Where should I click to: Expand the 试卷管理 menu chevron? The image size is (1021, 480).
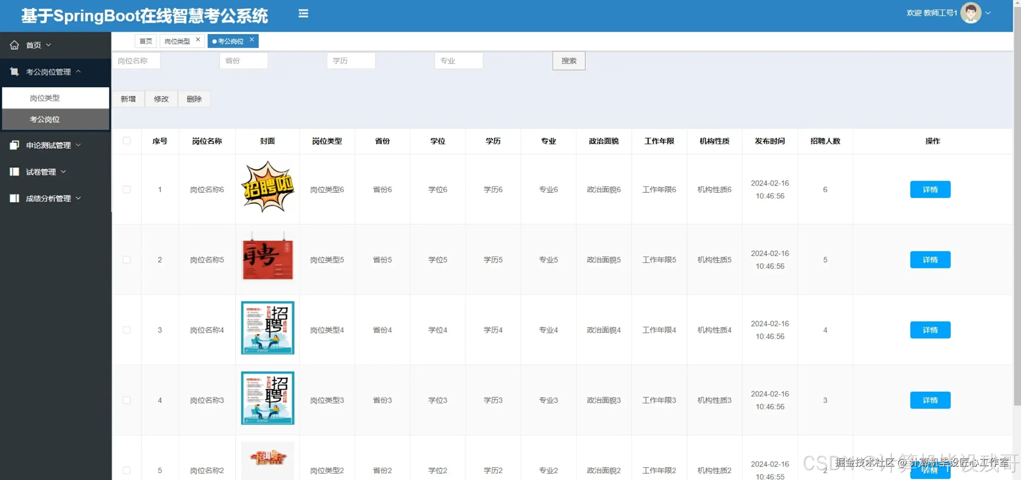click(63, 171)
